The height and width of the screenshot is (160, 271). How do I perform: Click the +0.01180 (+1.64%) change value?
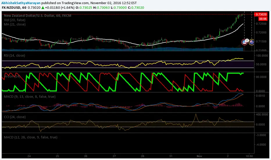coord(60,8)
